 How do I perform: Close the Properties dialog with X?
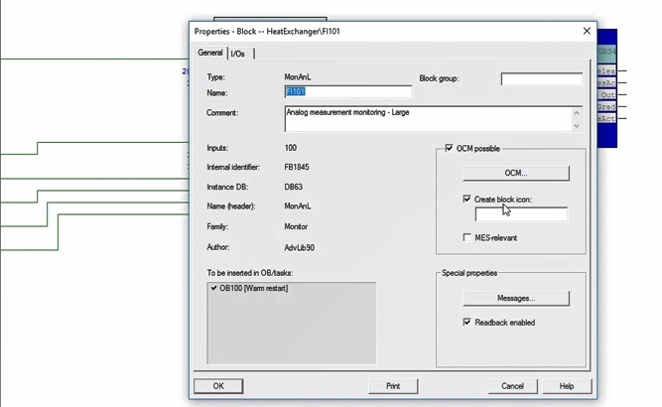[587, 31]
